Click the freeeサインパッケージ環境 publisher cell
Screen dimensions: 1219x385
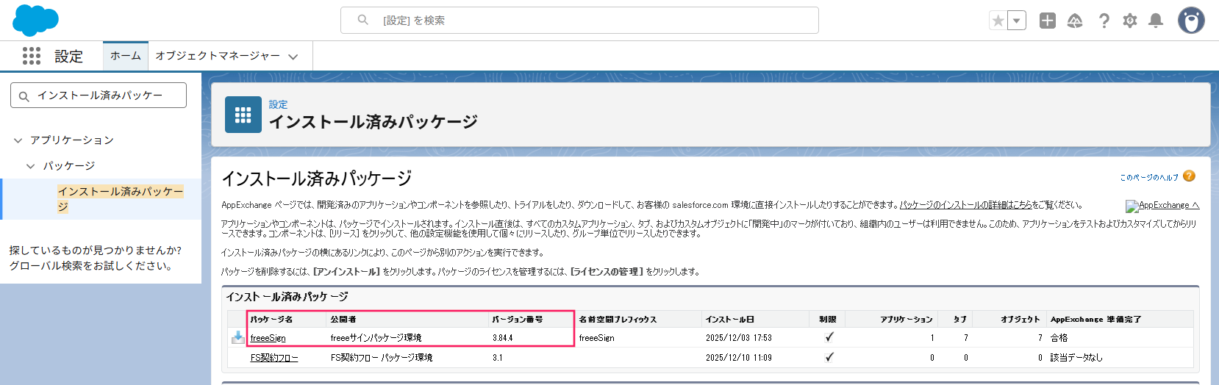(376, 338)
